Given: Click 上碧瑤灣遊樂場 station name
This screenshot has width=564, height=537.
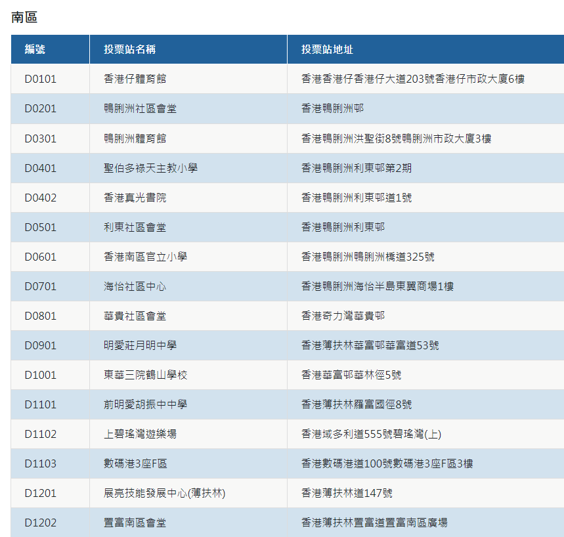Looking at the screenshot, I should [x=140, y=434].
